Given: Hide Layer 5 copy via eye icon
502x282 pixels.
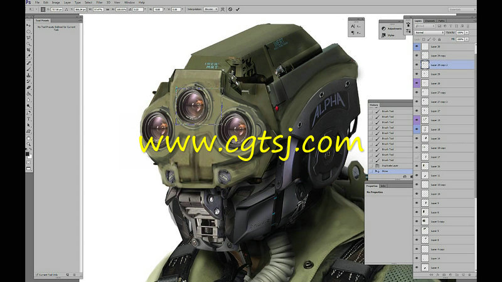Looking at the screenshot, I should point(417,221).
